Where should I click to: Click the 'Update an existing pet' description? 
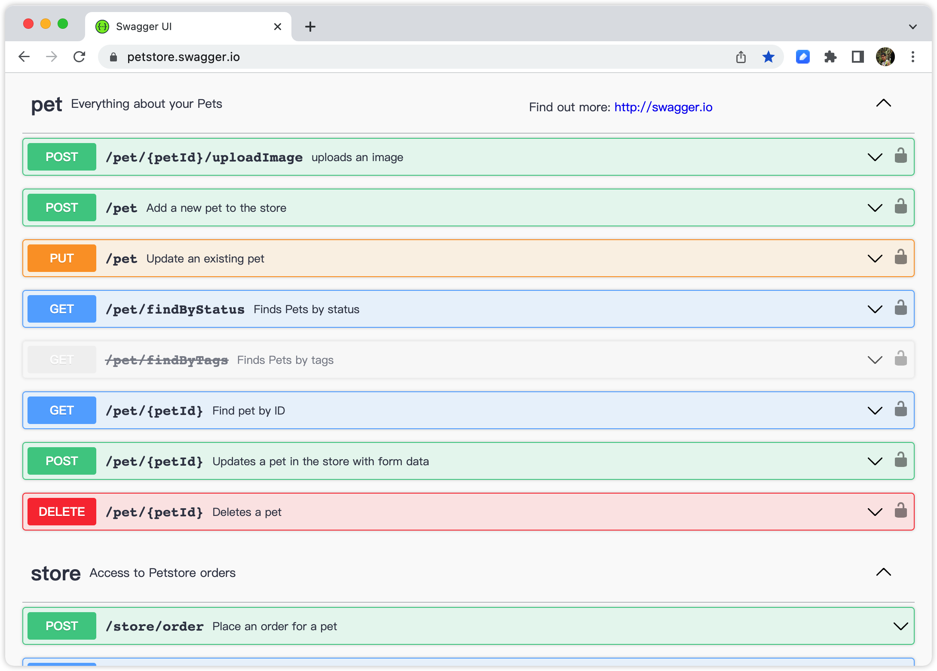(x=205, y=259)
